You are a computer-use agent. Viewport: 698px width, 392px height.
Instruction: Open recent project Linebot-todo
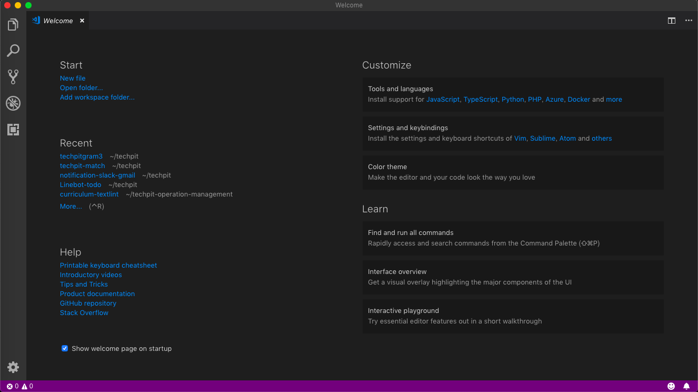(x=81, y=184)
